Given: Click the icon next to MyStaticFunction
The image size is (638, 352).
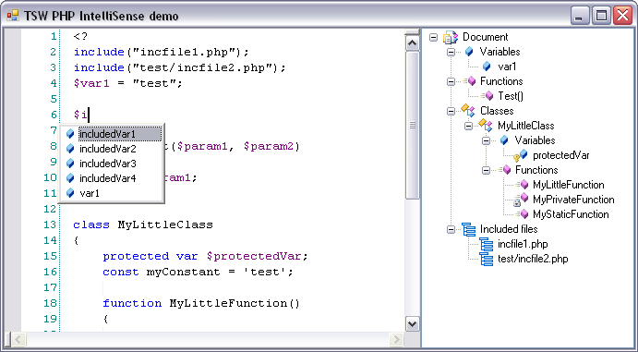Looking at the screenshot, I should [522, 214].
